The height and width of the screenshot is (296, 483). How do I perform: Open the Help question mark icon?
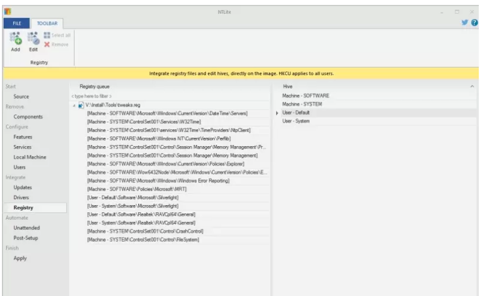[x=475, y=22]
